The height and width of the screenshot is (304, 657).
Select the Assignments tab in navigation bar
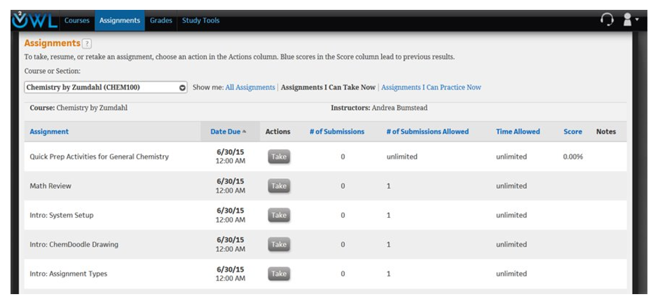coord(119,20)
